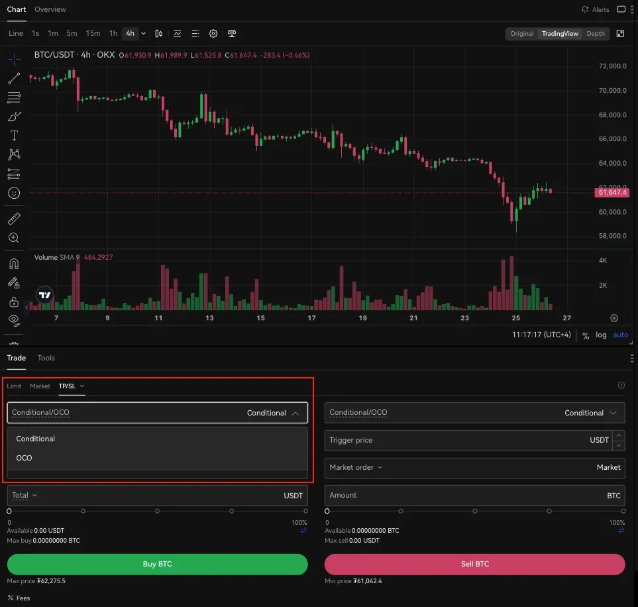Switch chart to Depth view
Image resolution: width=638 pixels, height=607 pixels.
point(596,33)
